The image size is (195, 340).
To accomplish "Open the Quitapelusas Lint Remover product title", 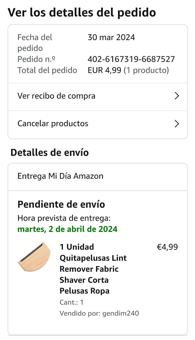I will (93, 269).
